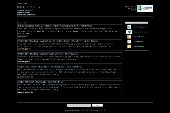
Task: Open the Buch: Face Paint ad title
Action: pyautogui.click(x=50, y=67)
